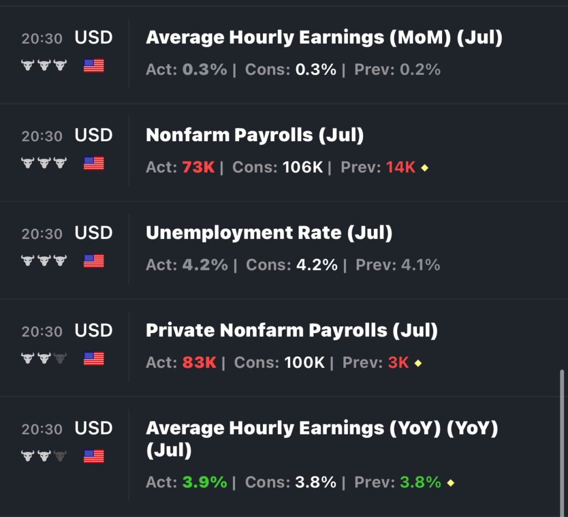The height and width of the screenshot is (517, 568).
Task: Click bull-head icons in Unemployment Rate row
Action: [x=44, y=260]
